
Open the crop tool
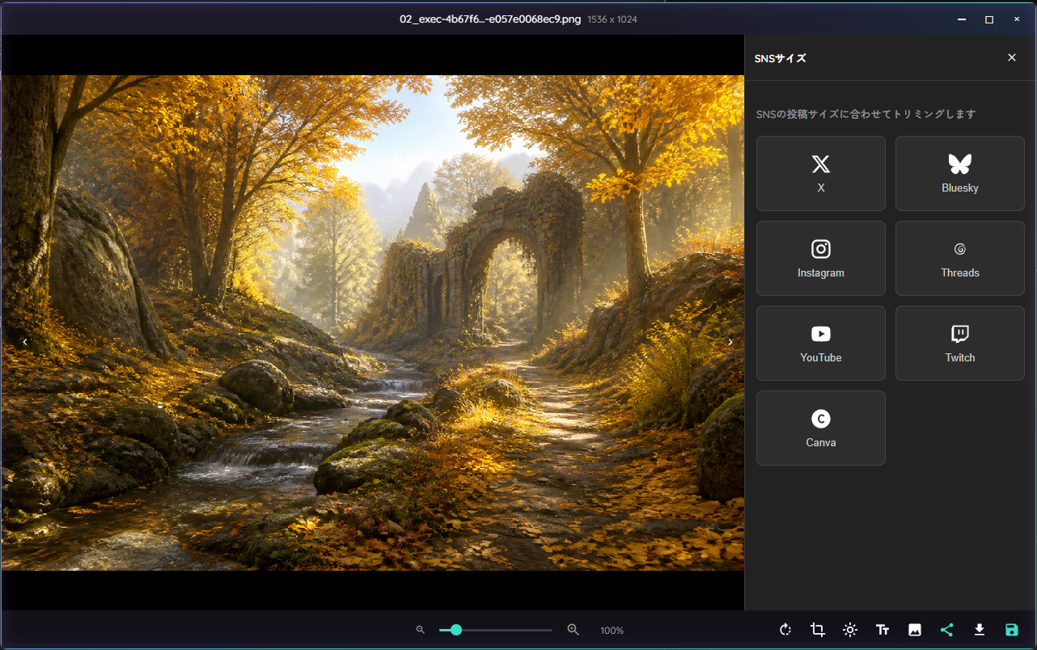(x=818, y=630)
